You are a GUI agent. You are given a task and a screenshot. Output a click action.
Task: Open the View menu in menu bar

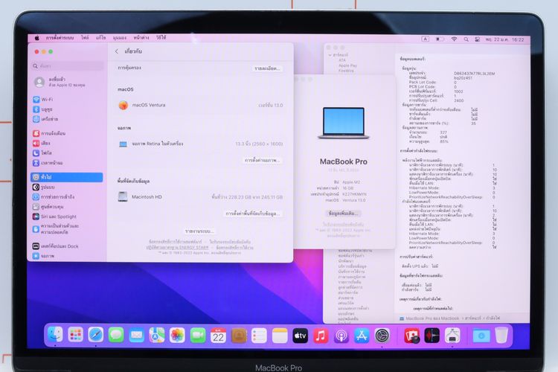(120, 38)
